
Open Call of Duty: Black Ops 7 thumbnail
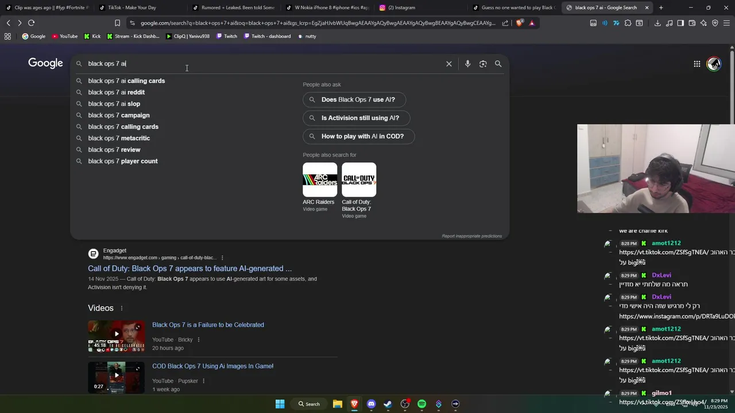pos(359,180)
